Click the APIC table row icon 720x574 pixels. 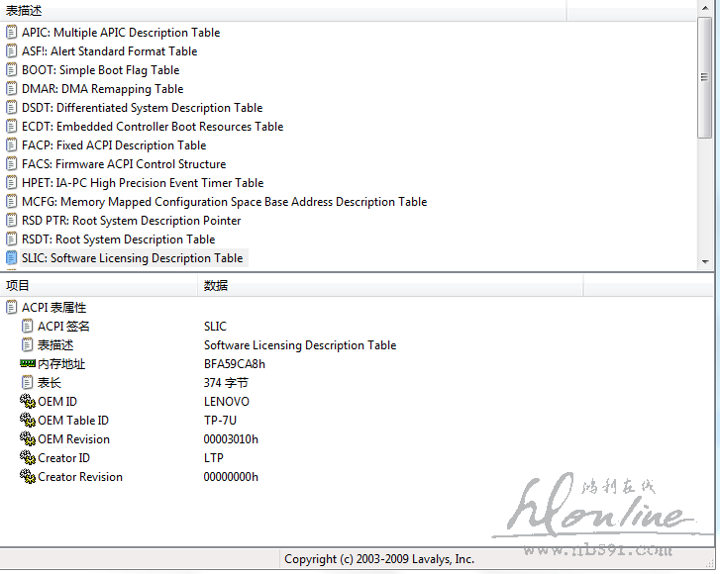coord(12,33)
